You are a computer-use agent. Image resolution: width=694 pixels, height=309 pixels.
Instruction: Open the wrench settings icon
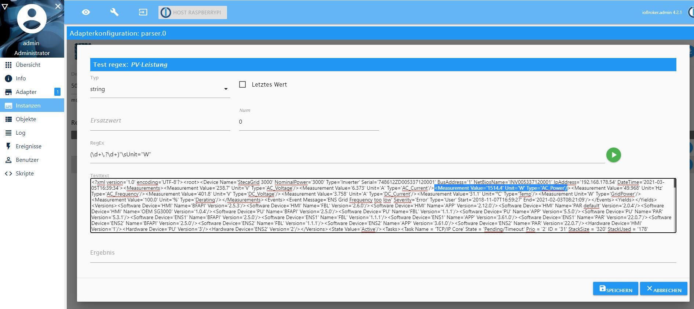114,12
